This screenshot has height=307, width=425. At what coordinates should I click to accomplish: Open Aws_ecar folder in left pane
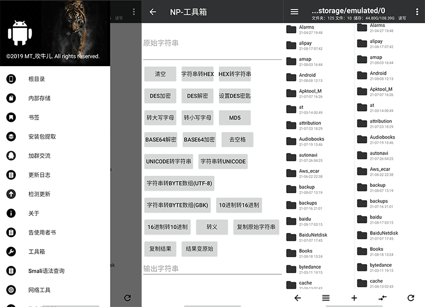[x=318, y=174]
